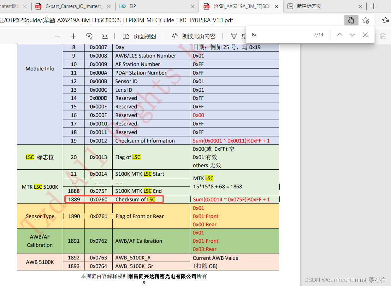This screenshot has height=286, width=391.
Task: Zoom out of the PDF document
Action: click(57, 36)
